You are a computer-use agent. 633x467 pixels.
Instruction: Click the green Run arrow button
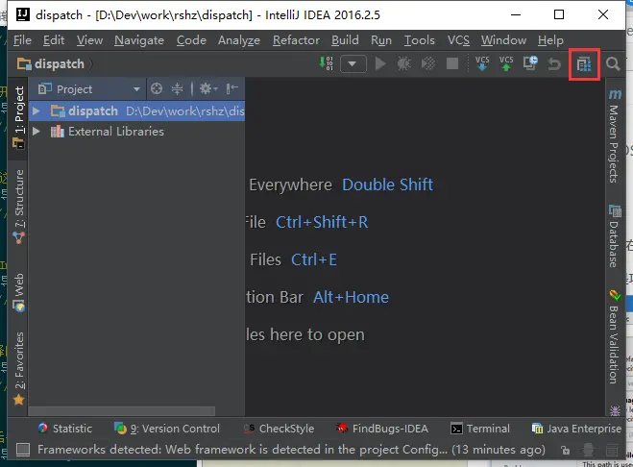379,63
